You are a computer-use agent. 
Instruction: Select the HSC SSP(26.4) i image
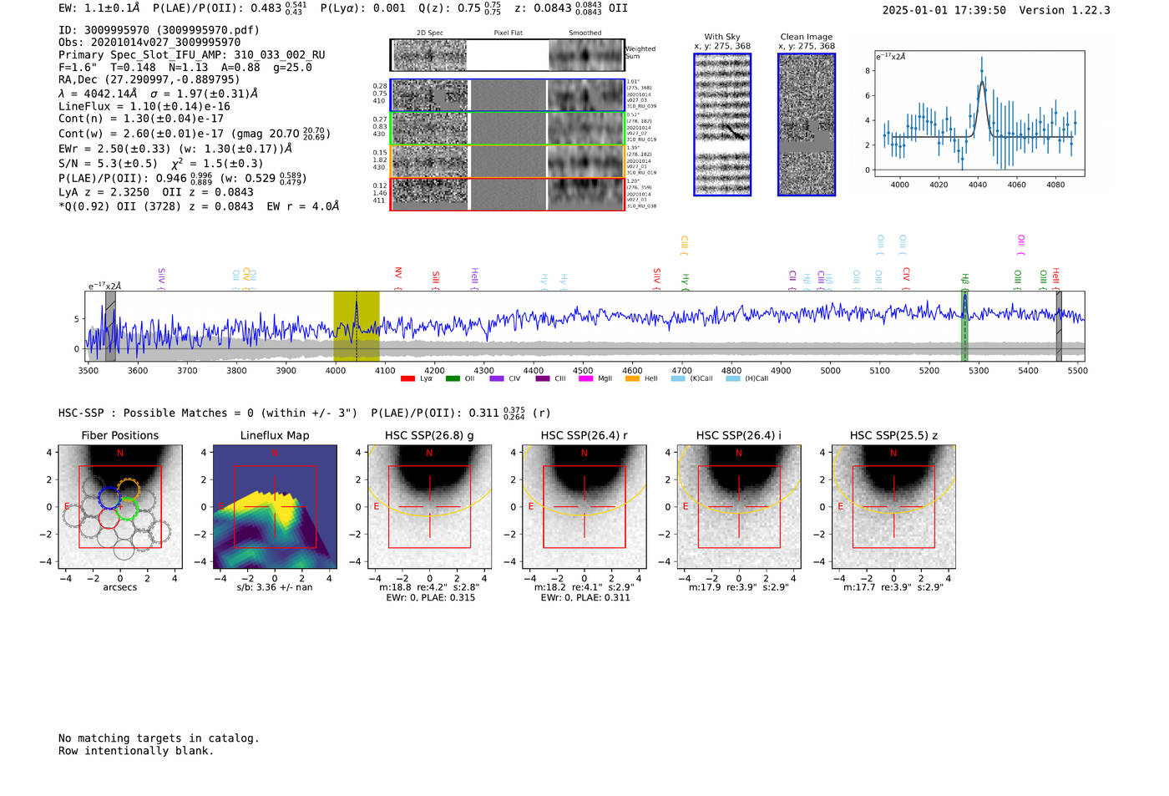(739, 507)
